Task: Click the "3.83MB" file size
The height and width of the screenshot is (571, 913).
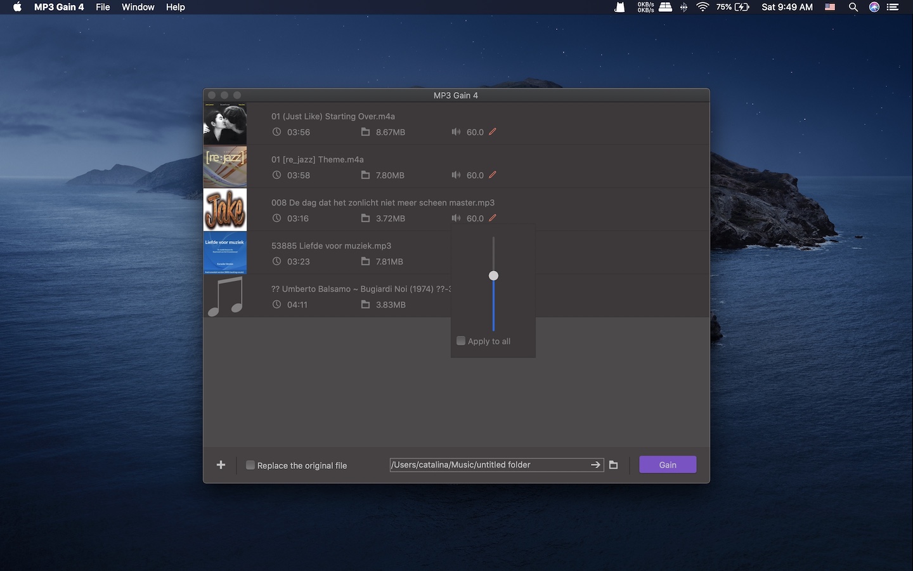Action: (391, 305)
